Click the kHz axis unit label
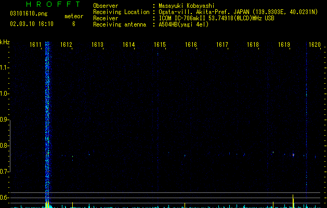The width and height of the screenshot is (327, 208). pos(5,42)
